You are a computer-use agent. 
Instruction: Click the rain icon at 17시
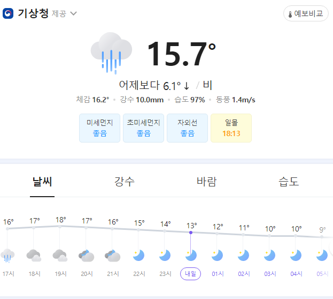pyautogui.click(x=7, y=256)
